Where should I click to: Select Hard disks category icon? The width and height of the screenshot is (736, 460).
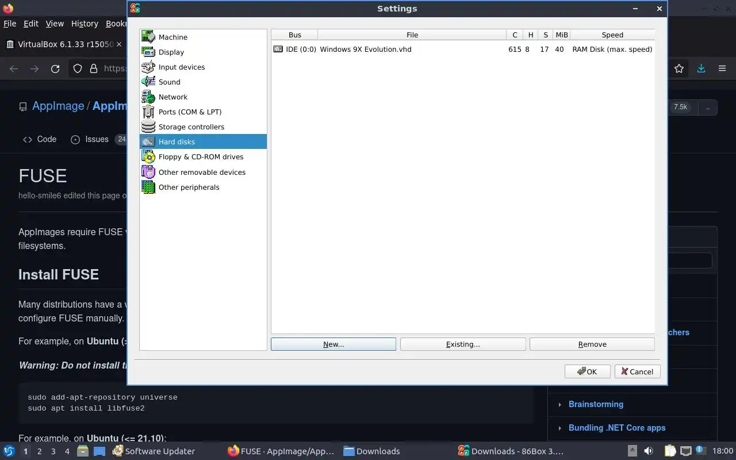point(148,141)
